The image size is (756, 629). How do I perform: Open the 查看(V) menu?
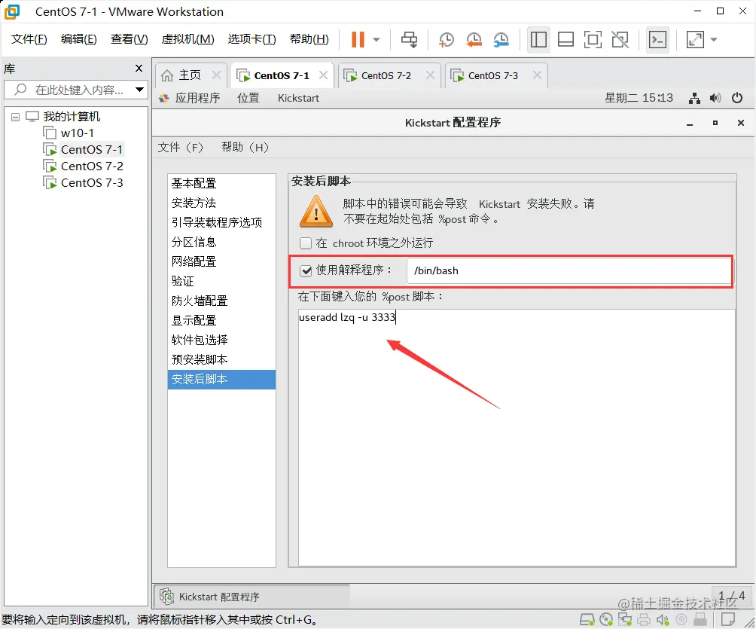click(x=130, y=39)
